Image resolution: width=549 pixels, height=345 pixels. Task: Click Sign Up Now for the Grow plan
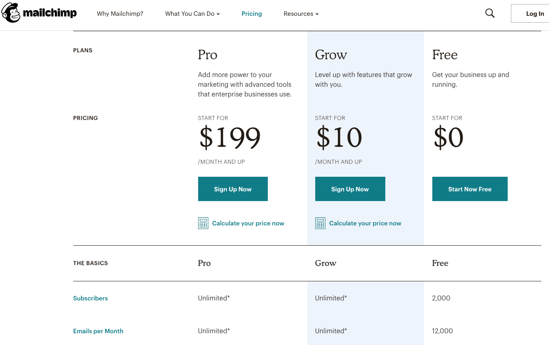[350, 189]
